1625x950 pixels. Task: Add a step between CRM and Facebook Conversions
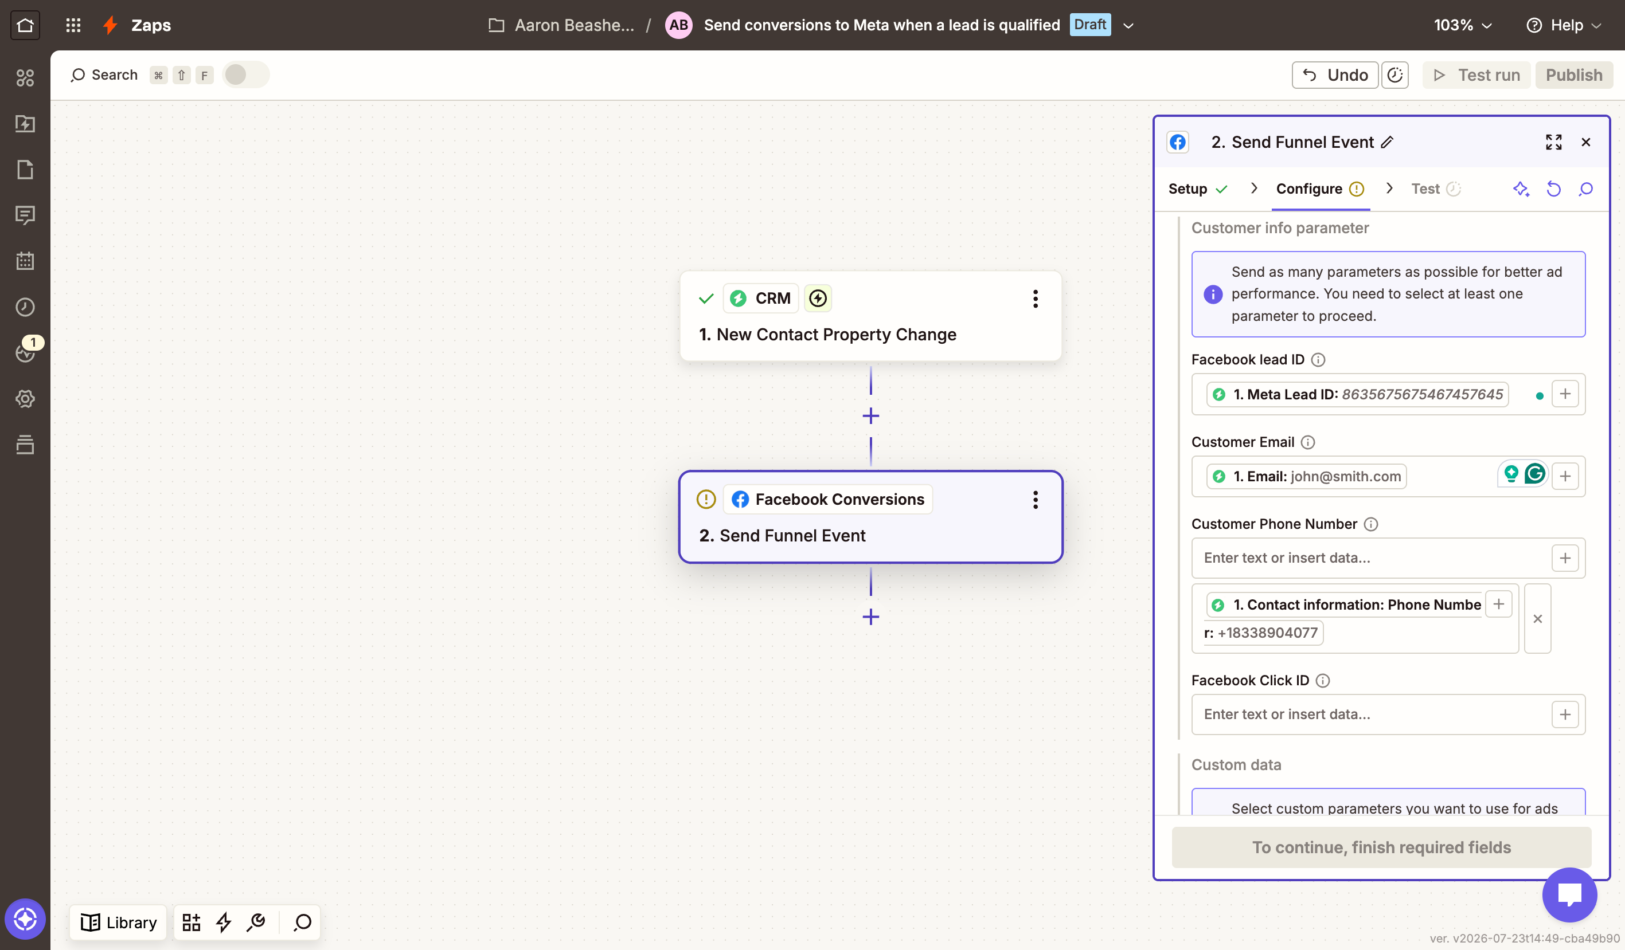870,417
